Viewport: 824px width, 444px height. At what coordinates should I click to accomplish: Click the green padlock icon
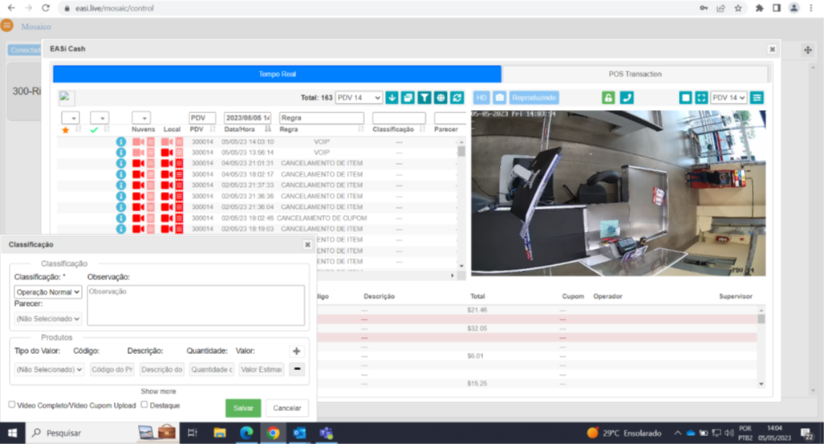pos(609,98)
